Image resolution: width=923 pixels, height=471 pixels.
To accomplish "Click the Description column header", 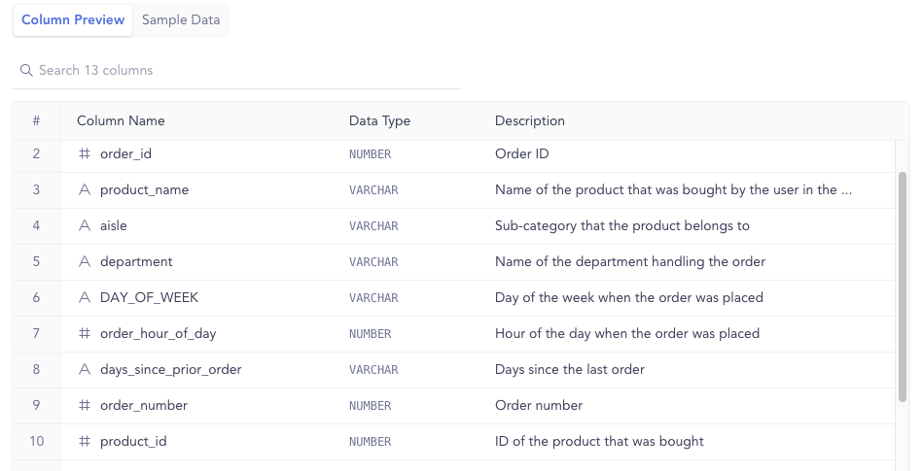I will [x=530, y=121].
